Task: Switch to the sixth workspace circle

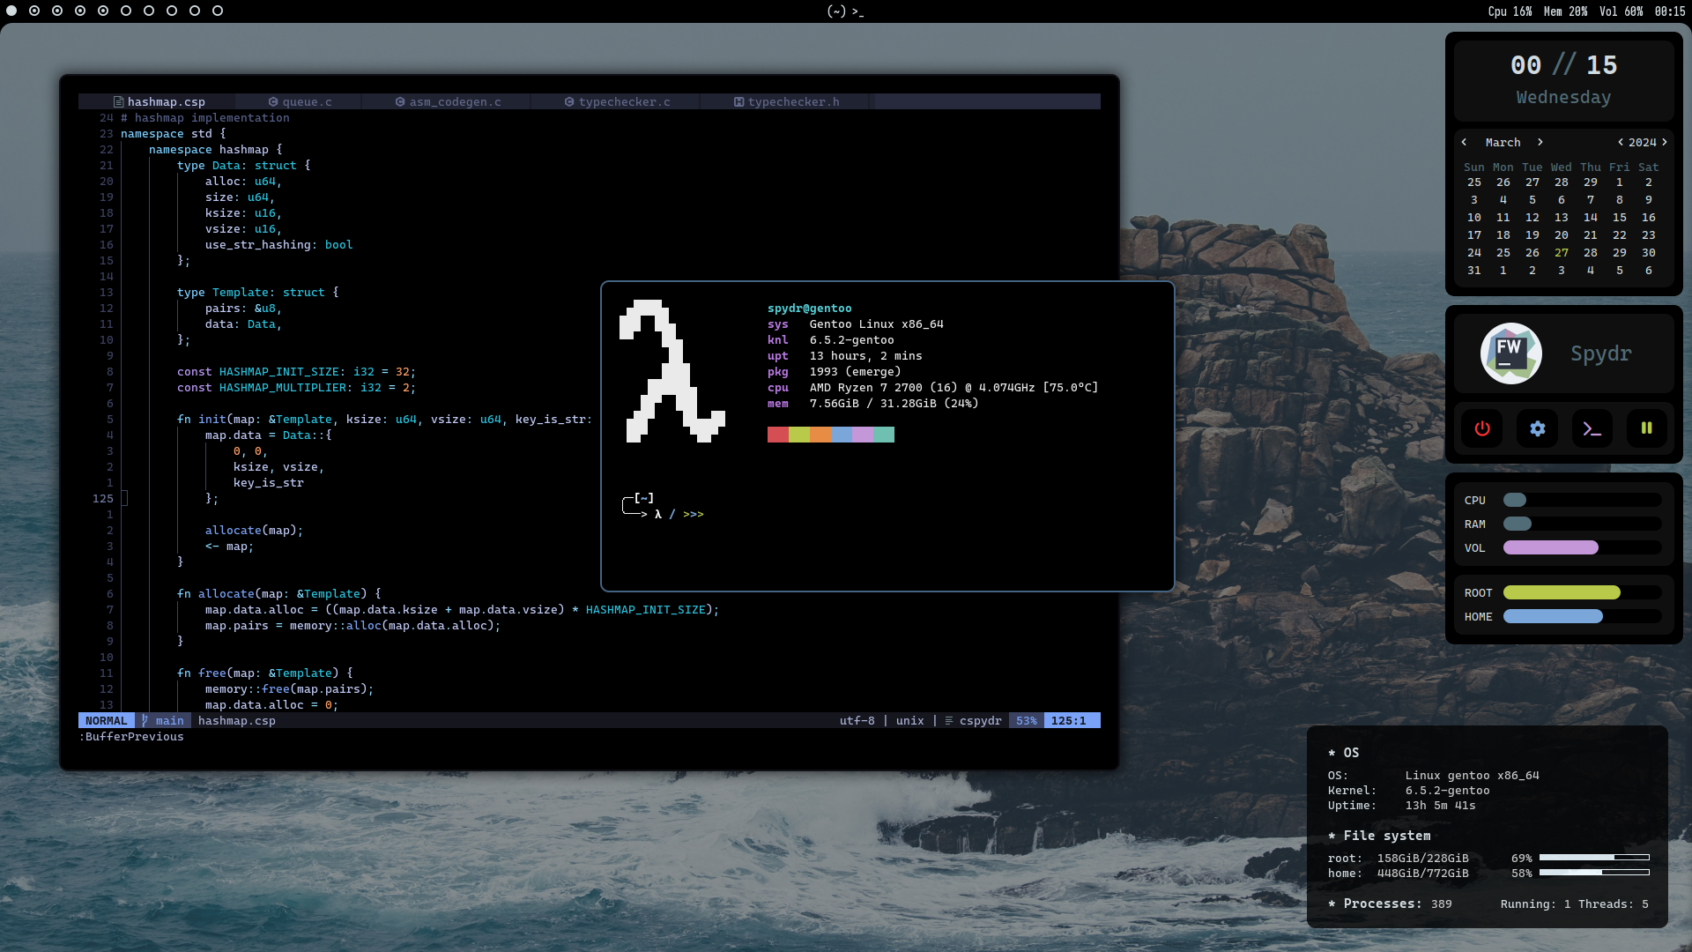Action: 126,11
